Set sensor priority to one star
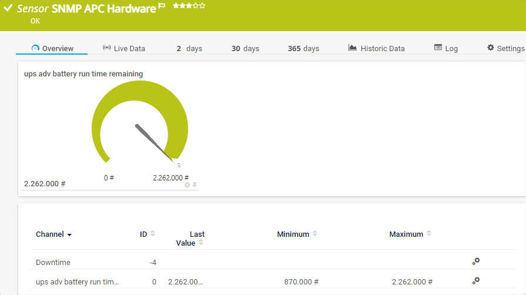 (176, 6)
